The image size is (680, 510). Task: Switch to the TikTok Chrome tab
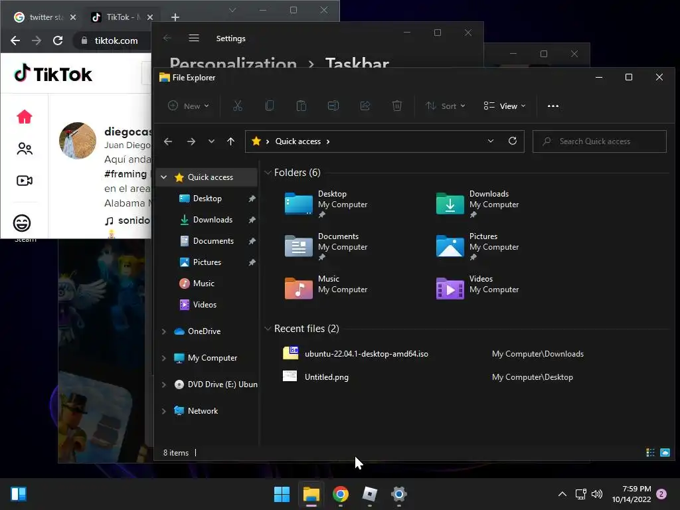122,17
